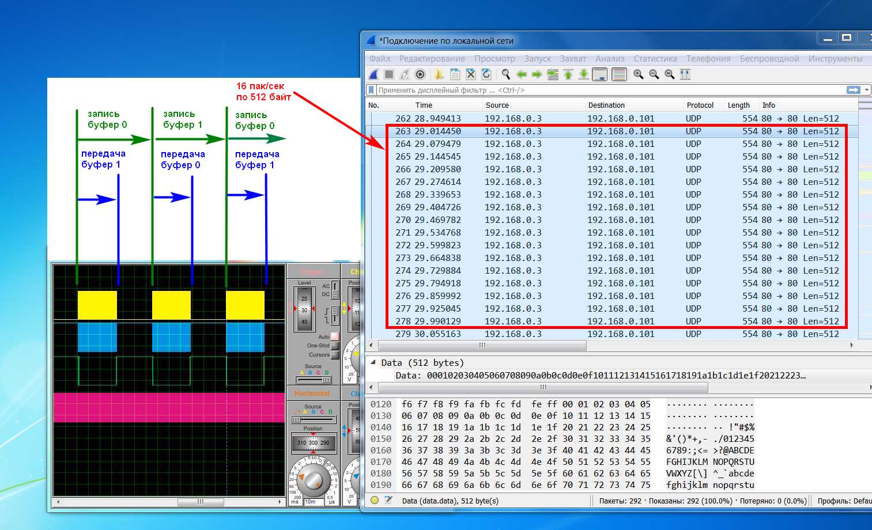The image size is (872, 530).
Task: Toggle the Auto trigger button
Action: [335, 336]
